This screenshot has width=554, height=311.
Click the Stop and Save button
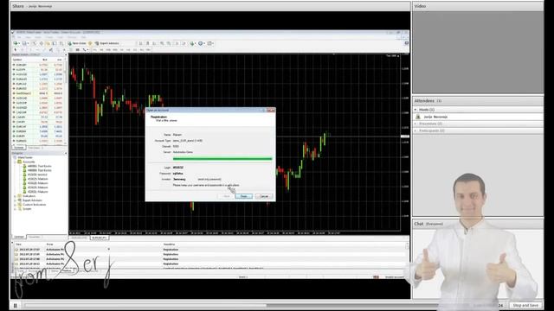[525, 305]
